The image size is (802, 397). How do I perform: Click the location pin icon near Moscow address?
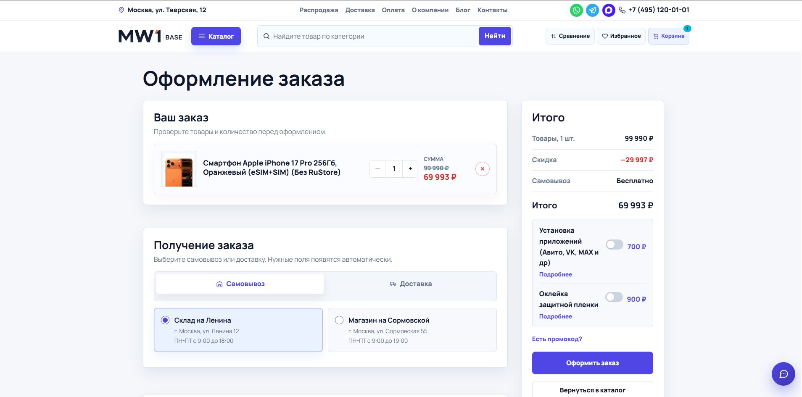coord(121,10)
